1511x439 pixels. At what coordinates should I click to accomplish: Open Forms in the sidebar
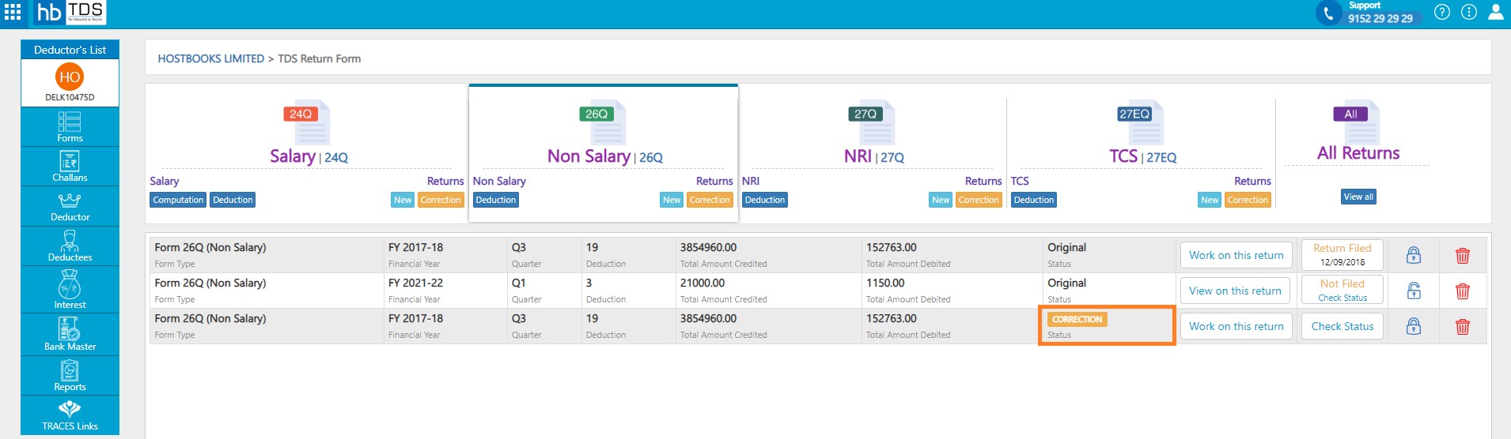70,126
